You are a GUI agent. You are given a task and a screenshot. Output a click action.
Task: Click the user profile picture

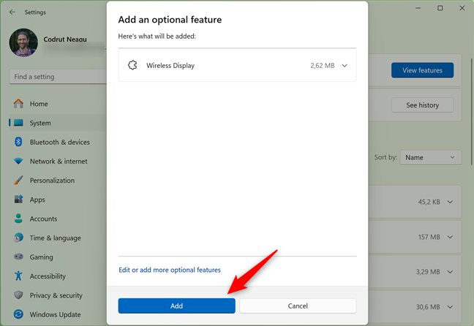pos(23,42)
